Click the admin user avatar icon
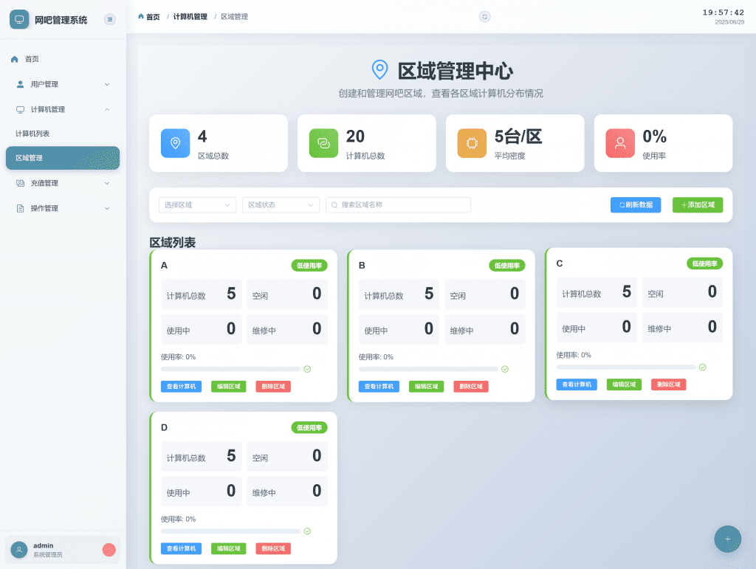This screenshot has width=756, height=569. tap(19, 550)
